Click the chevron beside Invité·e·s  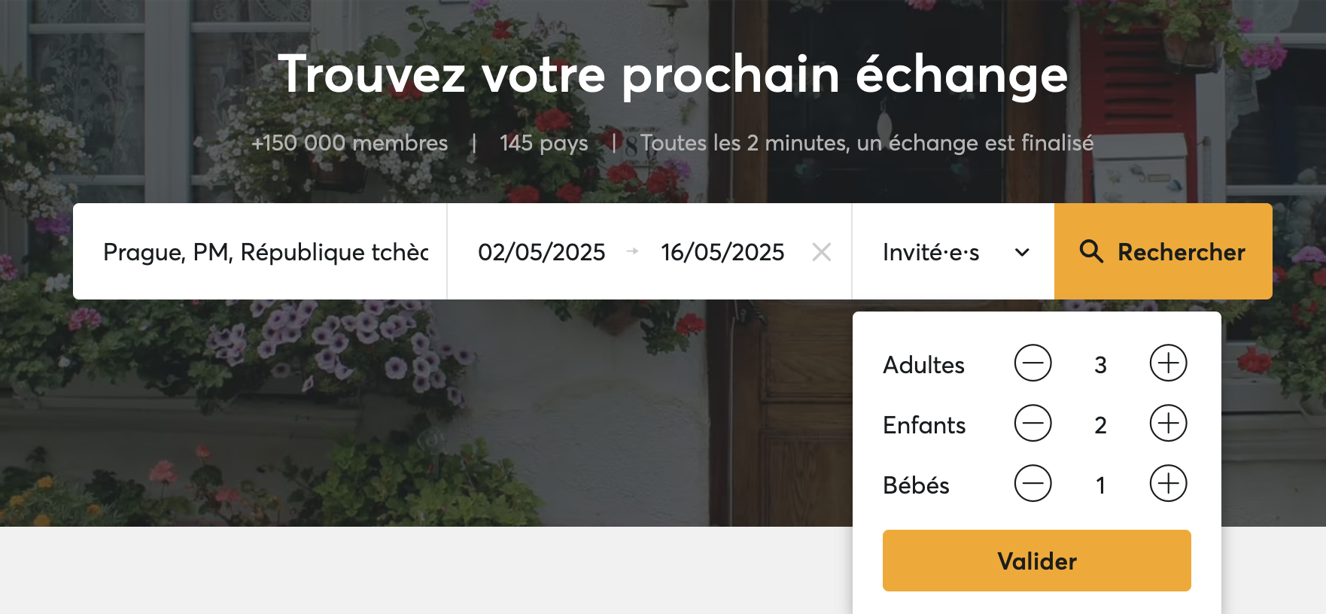[x=1021, y=253]
